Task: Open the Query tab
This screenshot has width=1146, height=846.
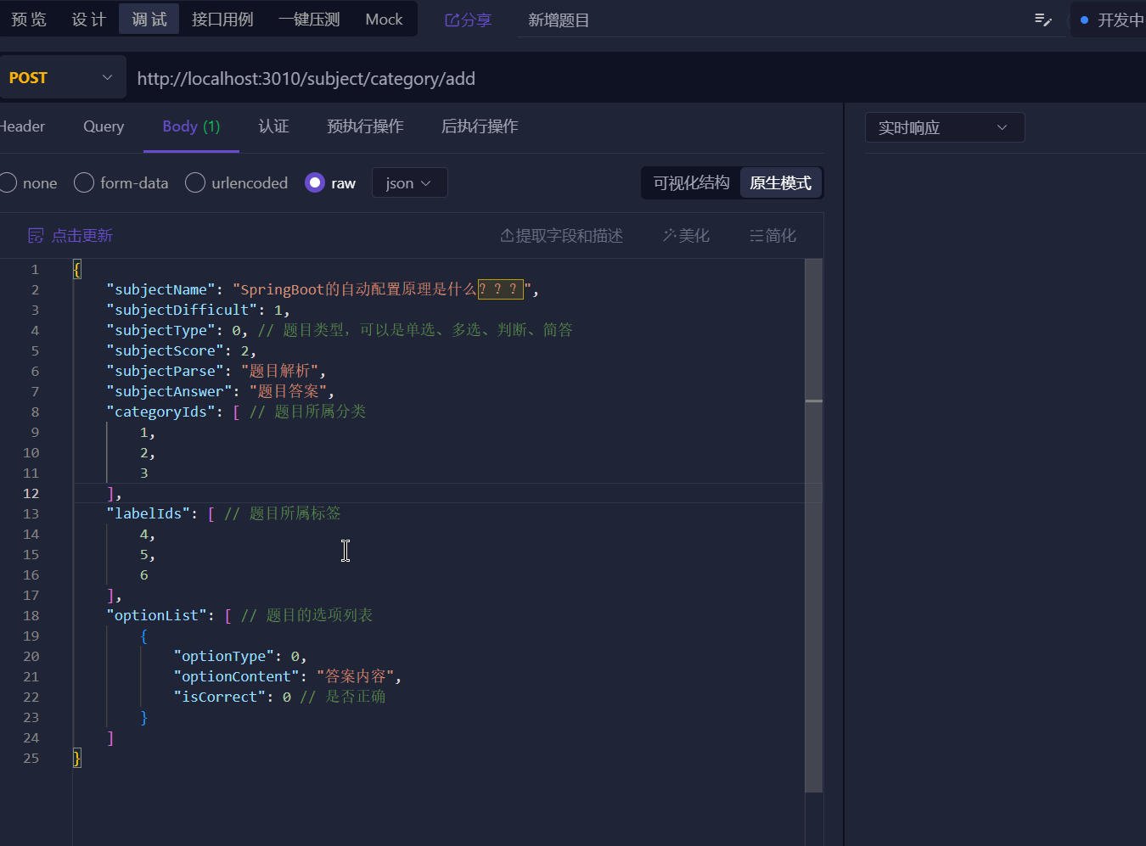Action: [x=104, y=126]
